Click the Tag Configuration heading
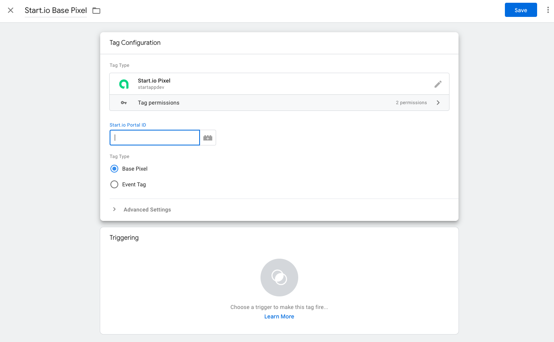Image resolution: width=554 pixels, height=342 pixels. 135,42
